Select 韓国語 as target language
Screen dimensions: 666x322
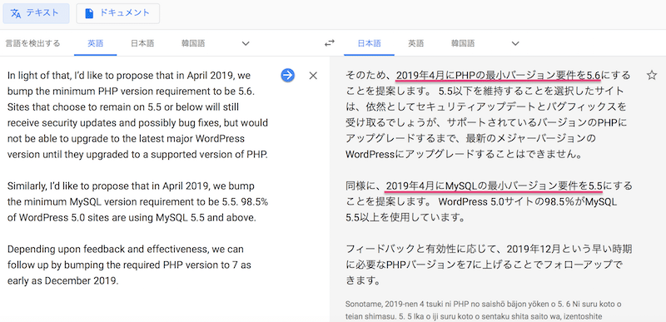463,43
